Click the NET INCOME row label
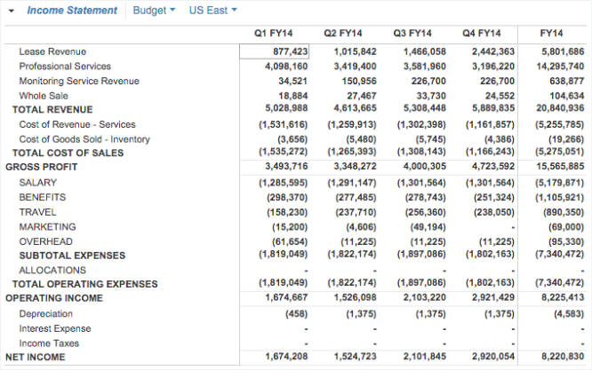This screenshot has height=370, width=592. [x=36, y=358]
